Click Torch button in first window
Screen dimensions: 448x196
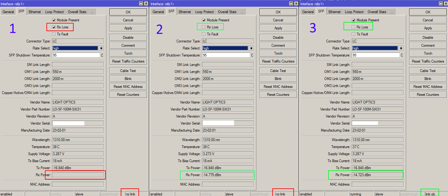coord(128,53)
